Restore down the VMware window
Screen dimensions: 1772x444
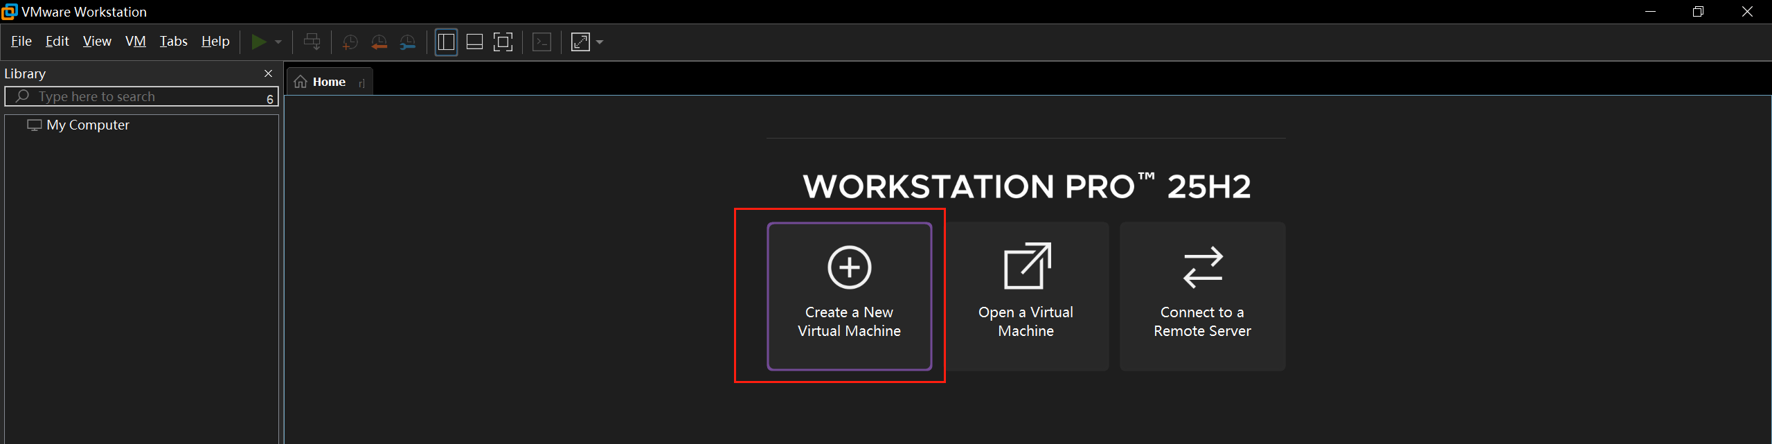point(1698,12)
